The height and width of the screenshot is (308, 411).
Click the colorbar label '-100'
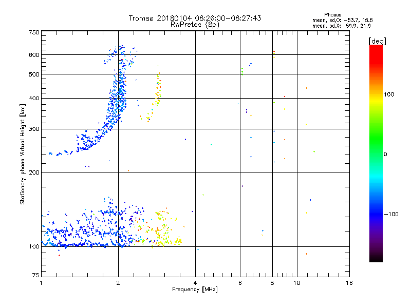tap(391, 214)
